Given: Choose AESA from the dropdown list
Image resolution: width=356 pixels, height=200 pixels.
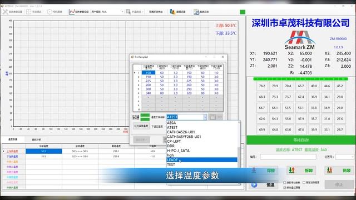Looking at the screenshot, I should click(x=202, y=123).
